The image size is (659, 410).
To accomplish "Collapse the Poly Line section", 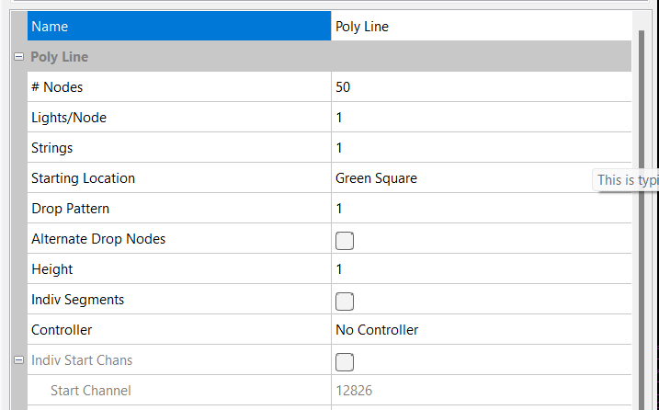I will (x=18, y=57).
